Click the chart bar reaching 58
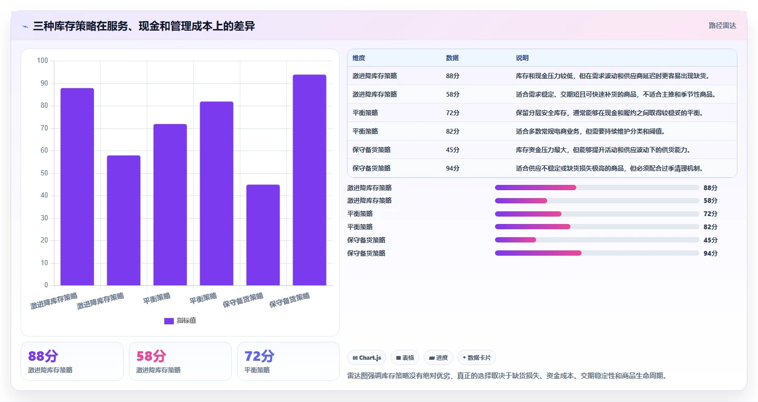 coord(124,220)
